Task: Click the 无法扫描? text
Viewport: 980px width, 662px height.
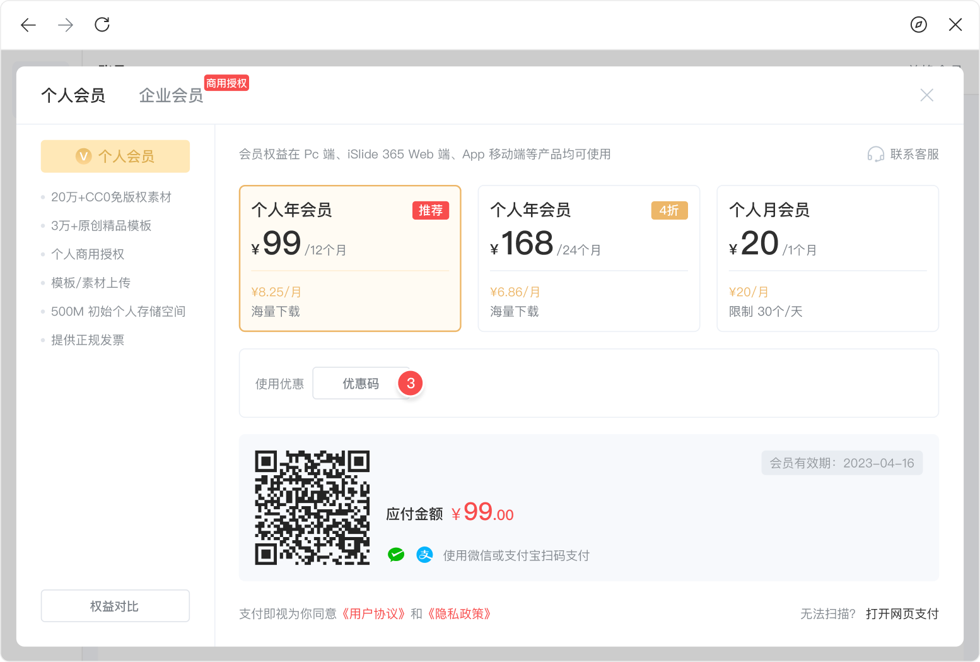Action: coord(828,613)
